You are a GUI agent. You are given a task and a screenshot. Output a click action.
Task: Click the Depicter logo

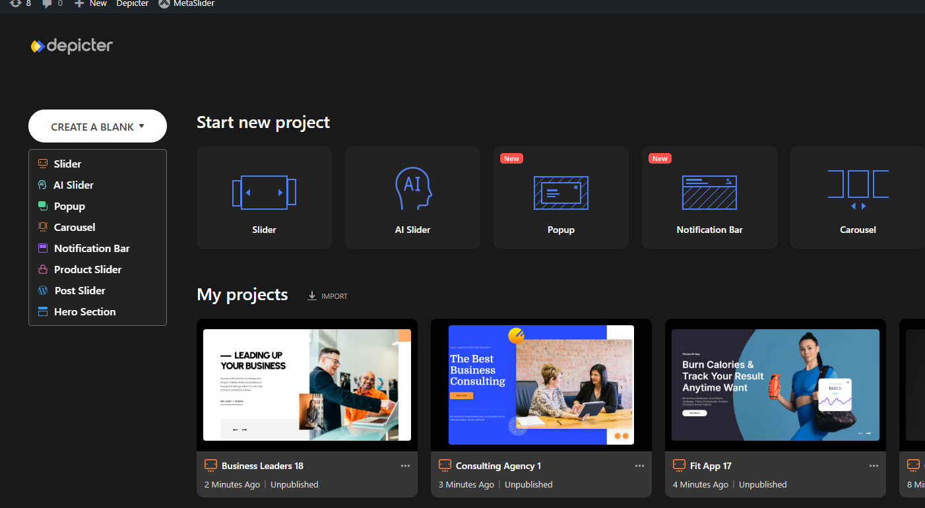pos(72,46)
